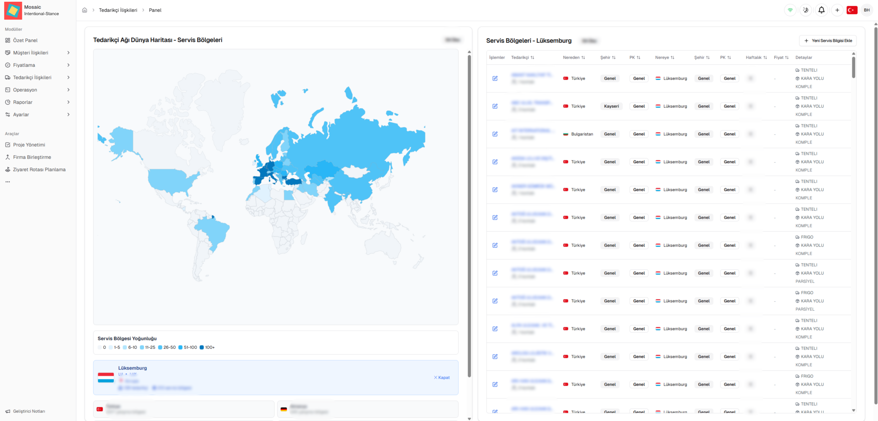Click the service table vertical scrollbar
The width and height of the screenshot is (878, 421).
853,67
